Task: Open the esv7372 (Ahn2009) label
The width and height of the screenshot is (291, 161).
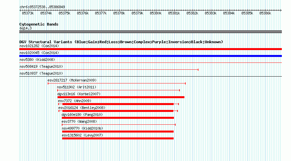Action: click(75, 101)
